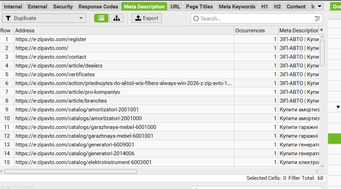The image size is (341, 189).
Task: Click the vertical scrollbar thumb
Action: [322, 53]
